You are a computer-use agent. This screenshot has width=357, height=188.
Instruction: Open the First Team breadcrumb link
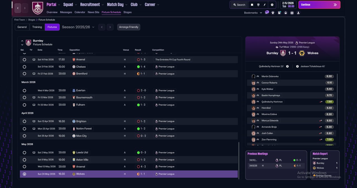point(20,20)
